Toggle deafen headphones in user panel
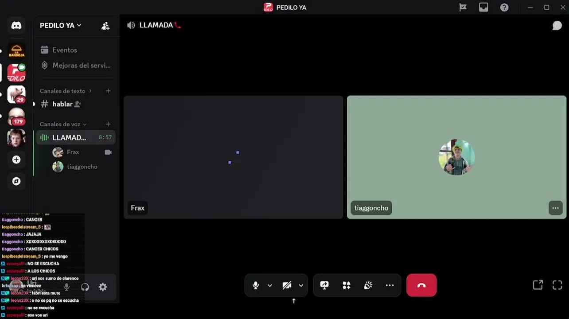Screen dimensions: 569x319 (x=85, y=287)
